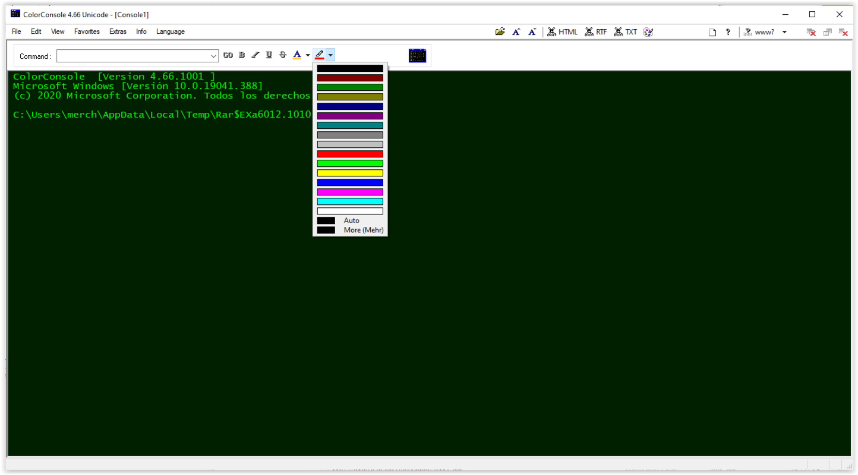This screenshot has width=858, height=475.
Task: Pick the yellow color swatch
Action: pyautogui.click(x=350, y=173)
